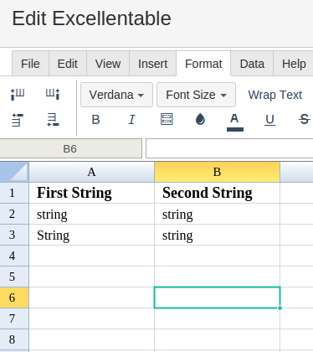The image size is (313, 352).
Task: Switch to the Data tab
Action: (252, 64)
